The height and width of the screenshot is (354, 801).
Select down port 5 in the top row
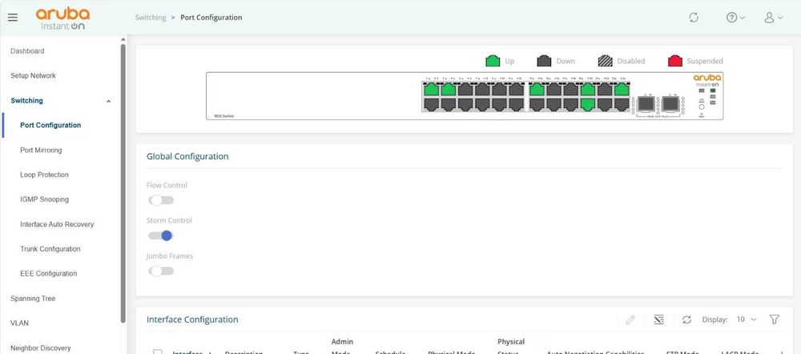(x=465, y=90)
